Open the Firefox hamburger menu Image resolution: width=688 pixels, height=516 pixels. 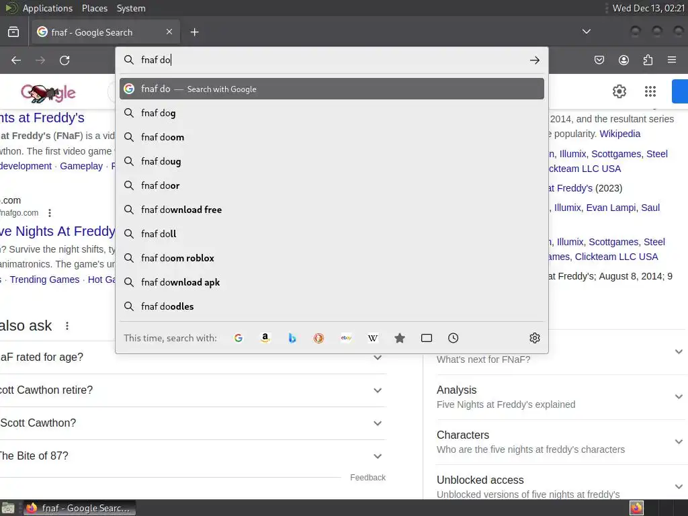tap(672, 60)
